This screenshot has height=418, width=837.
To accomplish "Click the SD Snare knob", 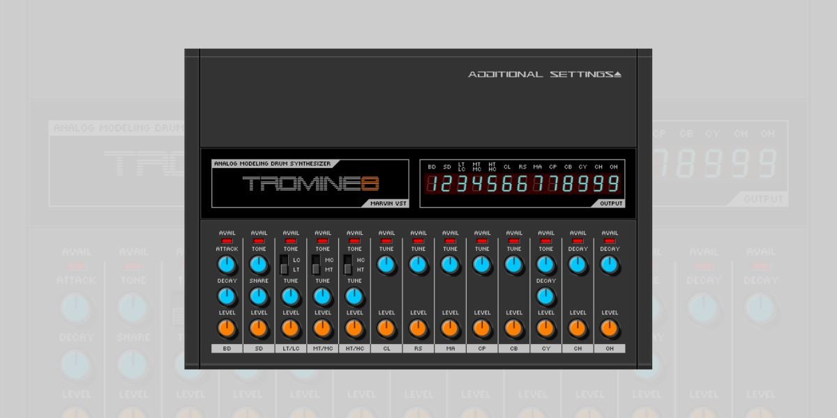I will point(259,297).
